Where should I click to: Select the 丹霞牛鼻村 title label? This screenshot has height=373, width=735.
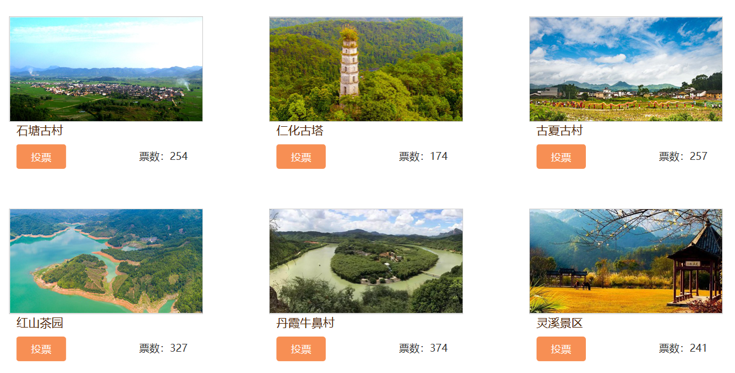click(306, 323)
